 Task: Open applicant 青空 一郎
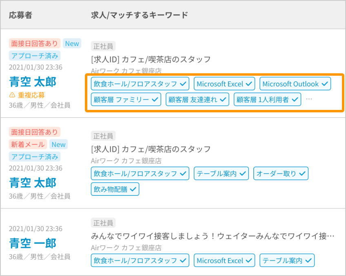pos(33,243)
